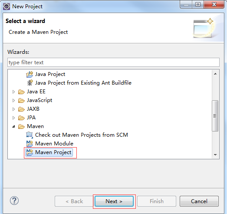Screen dimensions: 227x214
Task: Select Check out Maven Projects from SCM
Action: (x=82, y=135)
